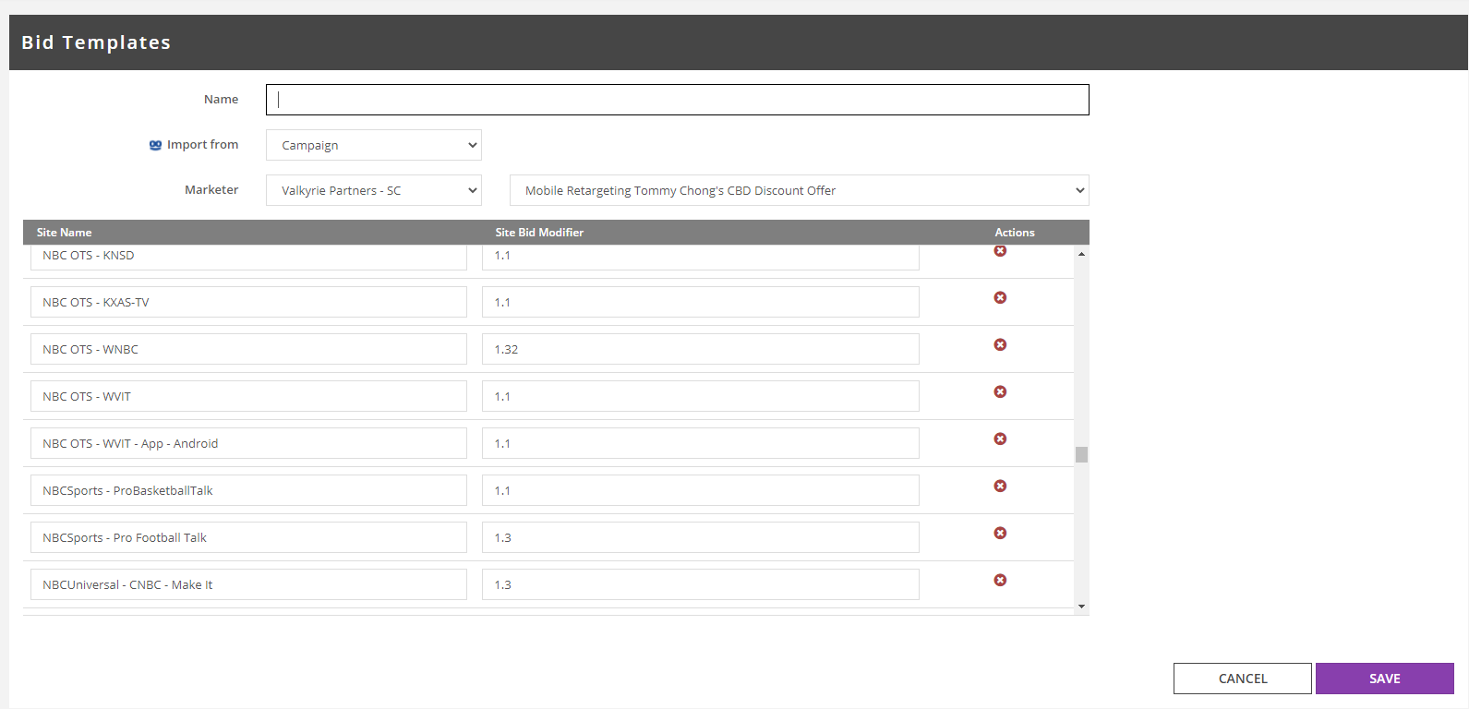The height and width of the screenshot is (709, 1469).
Task: Edit bid modifier 1.32 for NBC OTS - WNBC
Action: (701, 349)
